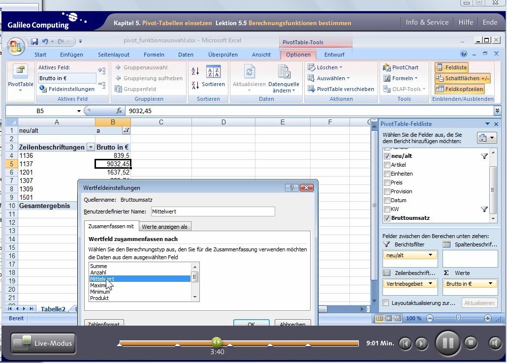The image size is (507, 363).
Task: Check the Artikel field checkbox
Action: click(x=387, y=165)
